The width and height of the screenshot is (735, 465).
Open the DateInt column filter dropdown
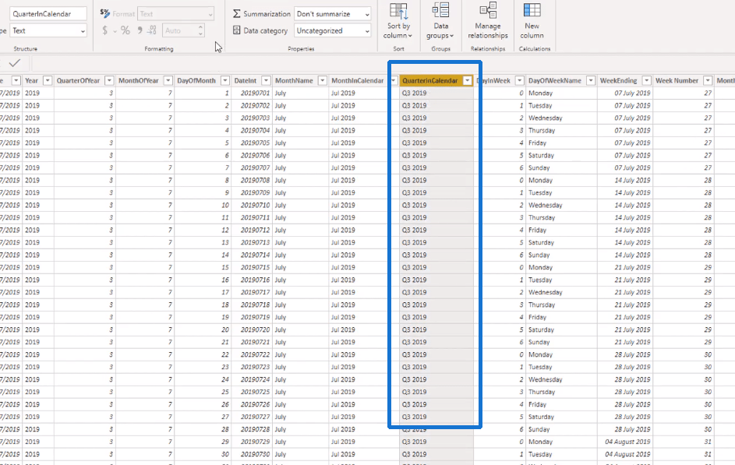(x=266, y=80)
